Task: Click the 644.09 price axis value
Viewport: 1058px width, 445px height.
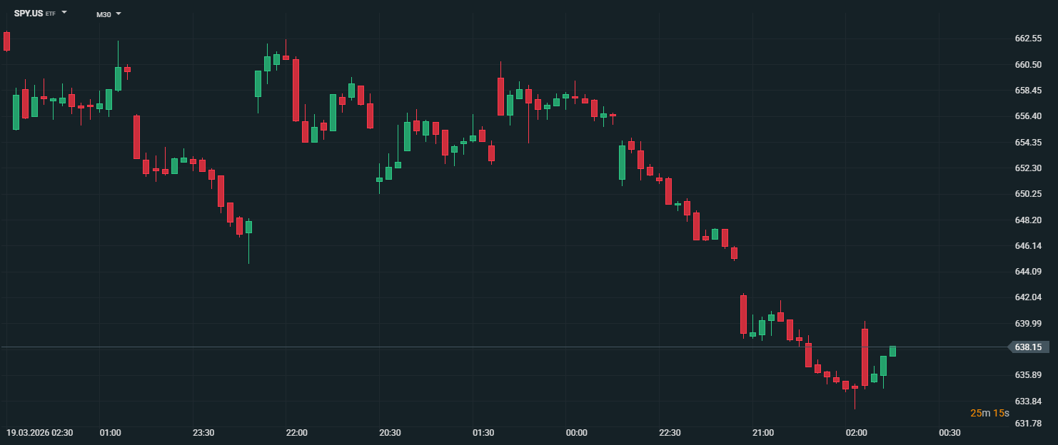Action: [1028, 272]
